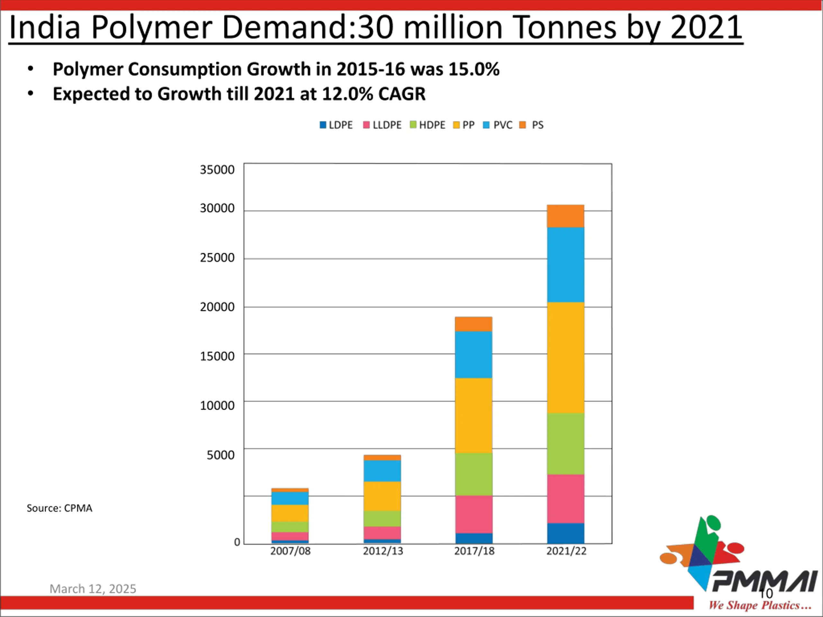Select the HDPE segment of the 2017/18 bar

tap(474, 475)
